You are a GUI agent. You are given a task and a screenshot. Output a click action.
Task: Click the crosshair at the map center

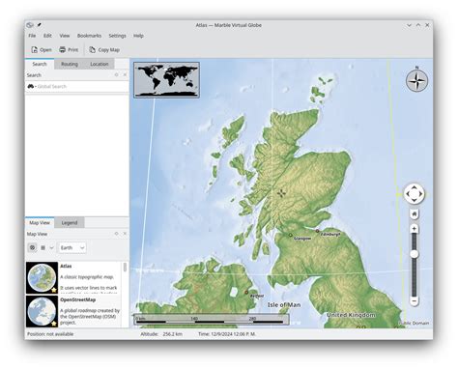pyautogui.click(x=281, y=193)
